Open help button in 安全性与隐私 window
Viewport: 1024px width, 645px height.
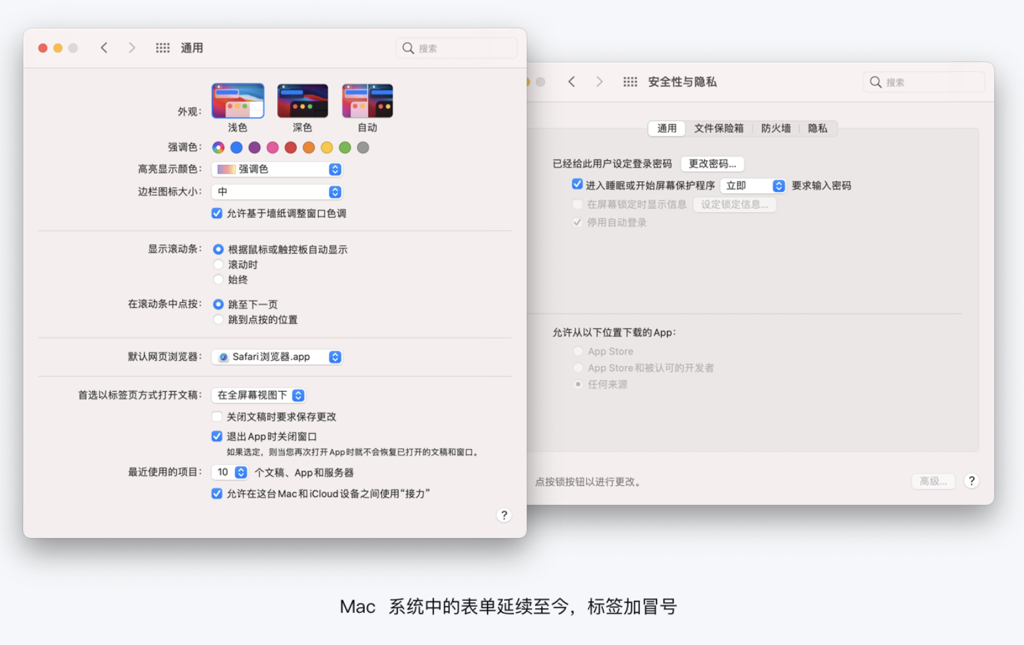[971, 481]
